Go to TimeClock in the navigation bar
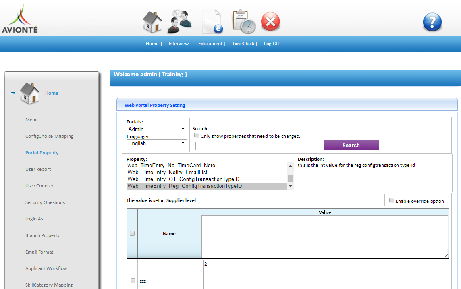461x289 pixels. coord(243,44)
